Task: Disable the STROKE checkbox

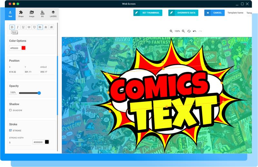Action: 10,130
